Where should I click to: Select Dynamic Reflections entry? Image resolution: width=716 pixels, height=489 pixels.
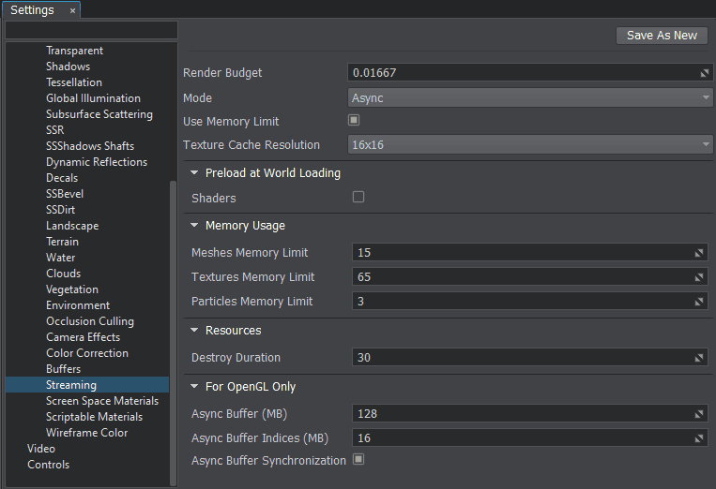pyautogui.click(x=97, y=162)
